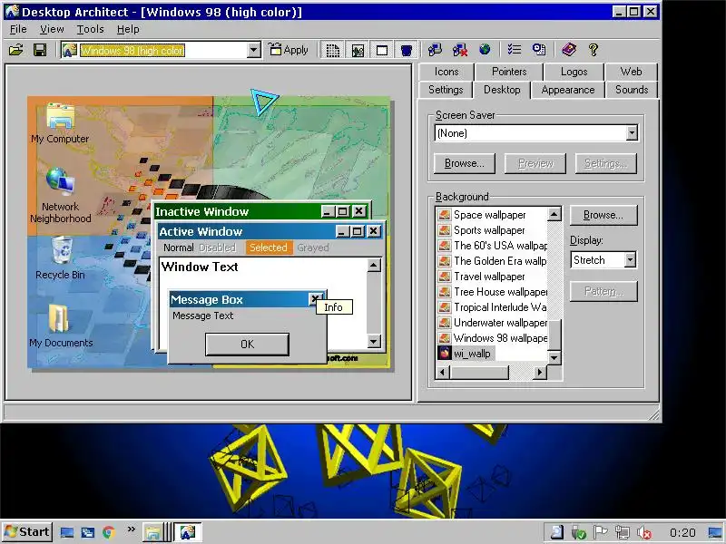Click the computers with red X icon
The height and width of the screenshot is (544, 726).
pyautogui.click(x=460, y=50)
